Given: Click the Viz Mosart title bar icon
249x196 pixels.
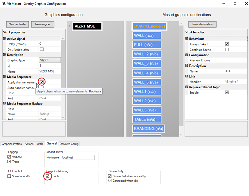Looking at the screenshot, I should click(x=4, y=4).
